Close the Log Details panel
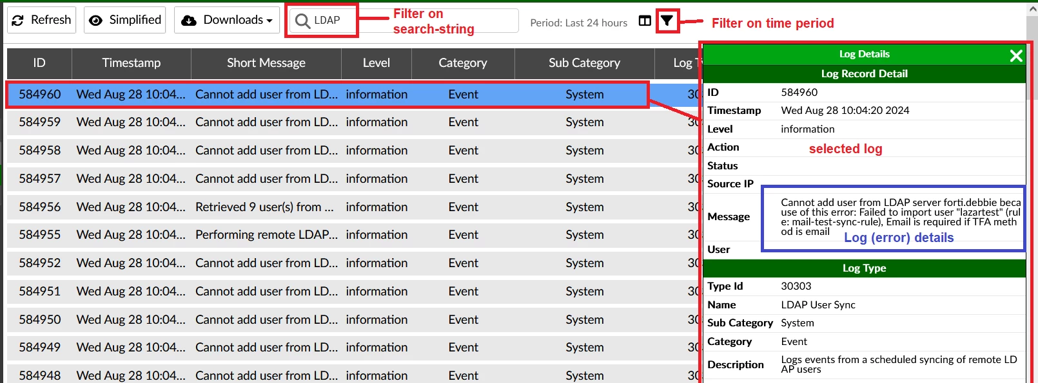Viewport: 1038px width, 383px height. 1016,56
